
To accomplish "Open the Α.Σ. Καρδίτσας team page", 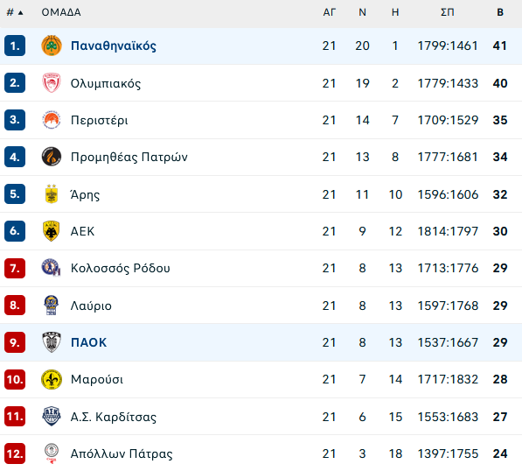I will tap(114, 417).
